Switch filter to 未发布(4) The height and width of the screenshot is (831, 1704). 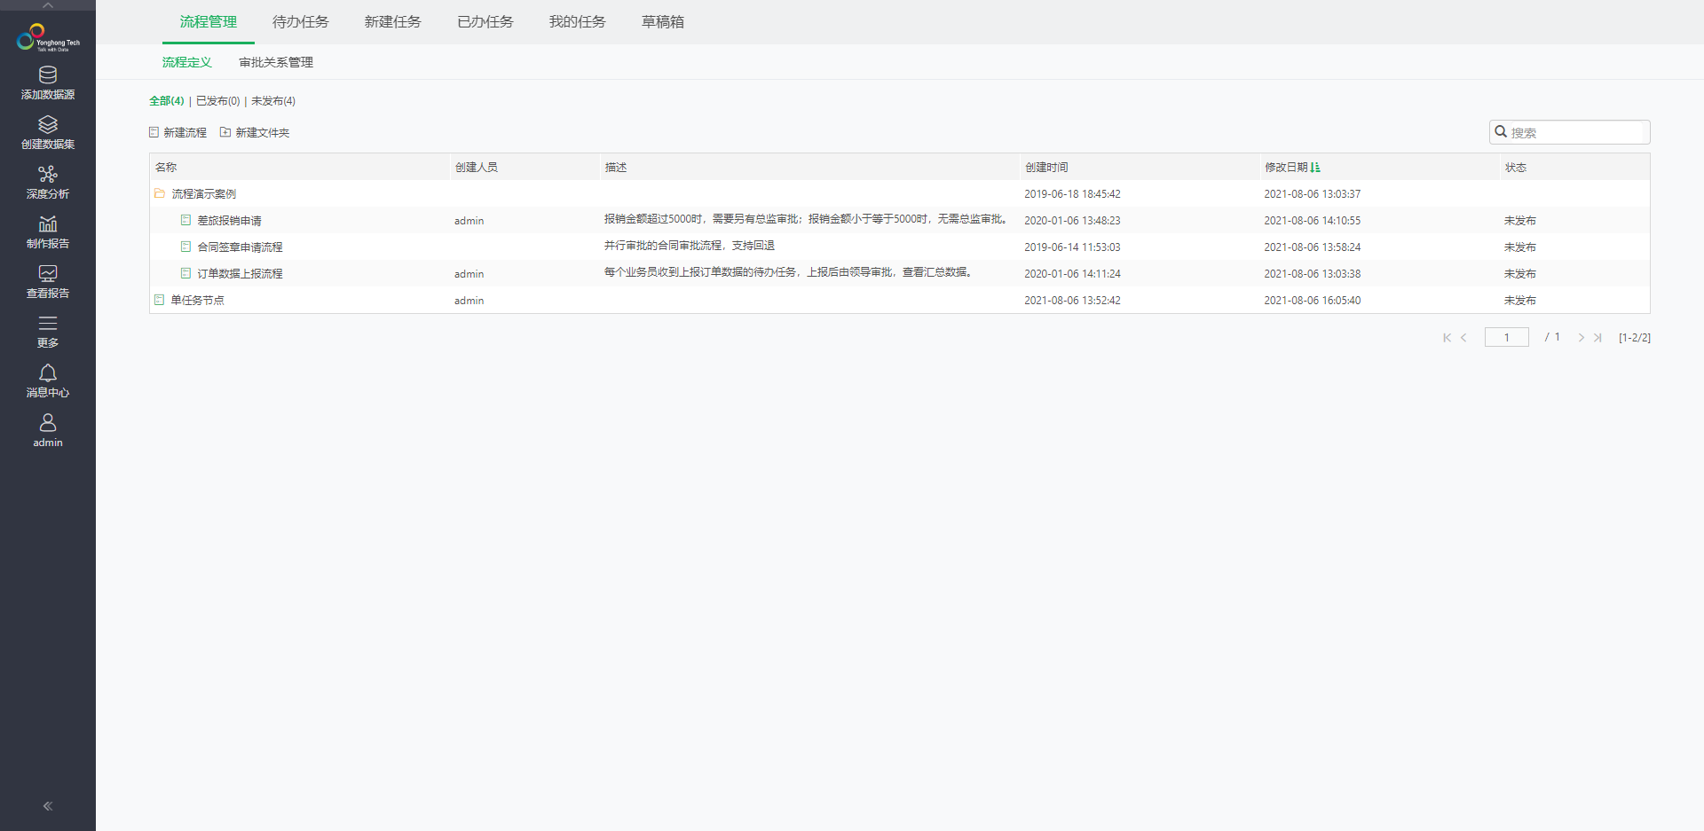(272, 100)
